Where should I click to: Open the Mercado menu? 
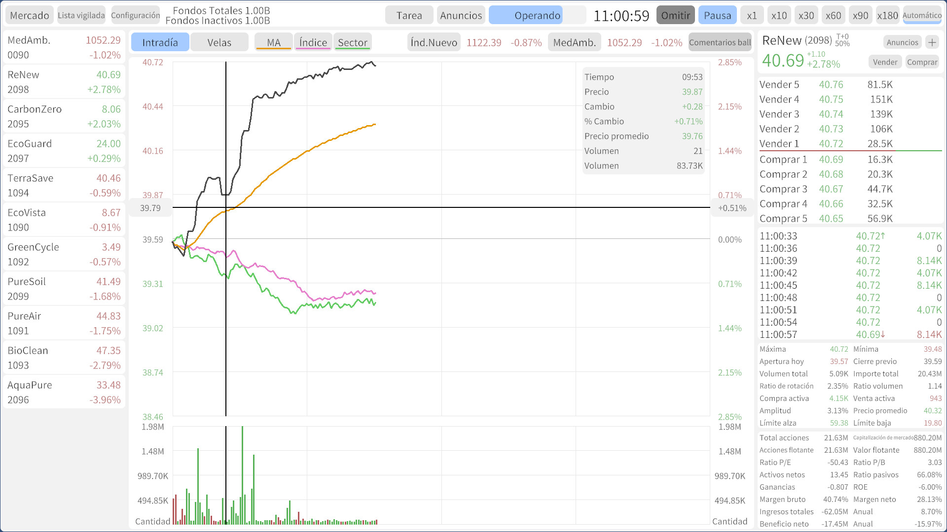(30, 15)
